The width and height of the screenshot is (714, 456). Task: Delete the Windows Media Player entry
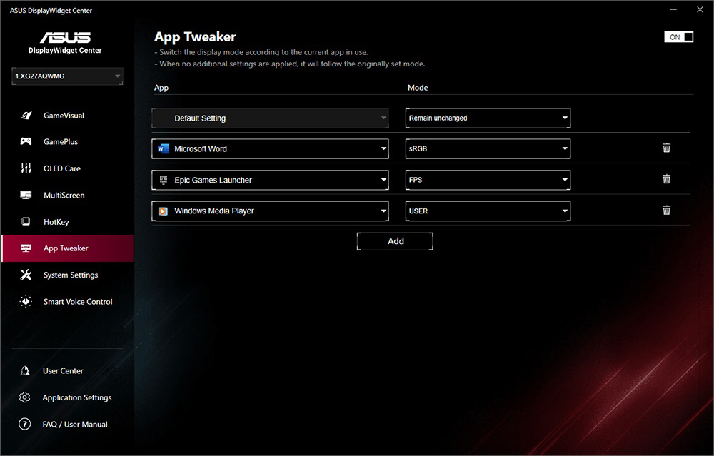coord(666,211)
